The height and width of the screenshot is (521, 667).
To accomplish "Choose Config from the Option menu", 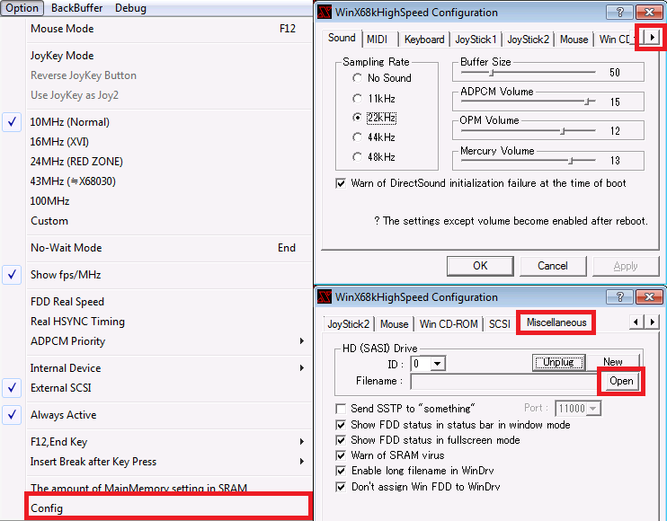I will pyautogui.click(x=168, y=508).
